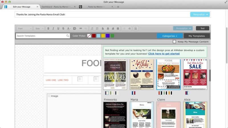The height and width of the screenshot is (128, 228).
Task: Expand the Categories dropdown
Action: (x=170, y=36)
